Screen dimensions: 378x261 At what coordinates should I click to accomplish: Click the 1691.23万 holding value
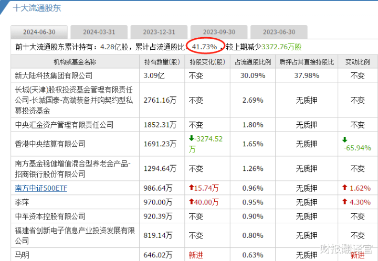pos(160,144)
